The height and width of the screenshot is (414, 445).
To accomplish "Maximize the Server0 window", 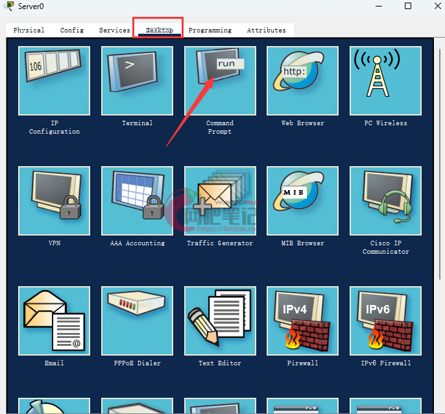I will (x=408, y=6).
